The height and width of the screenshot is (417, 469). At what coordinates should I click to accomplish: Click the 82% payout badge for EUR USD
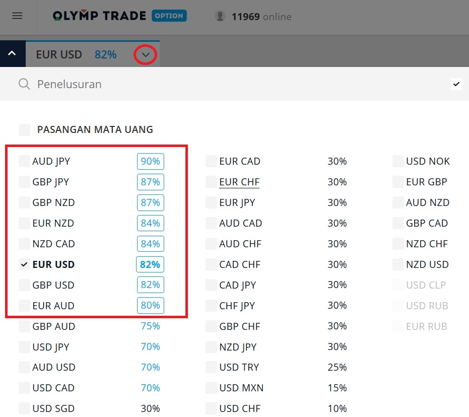point(150,264)
